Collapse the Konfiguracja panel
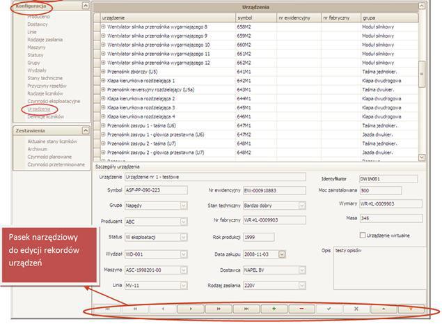 pyautogui.click(x=85, y=6)
